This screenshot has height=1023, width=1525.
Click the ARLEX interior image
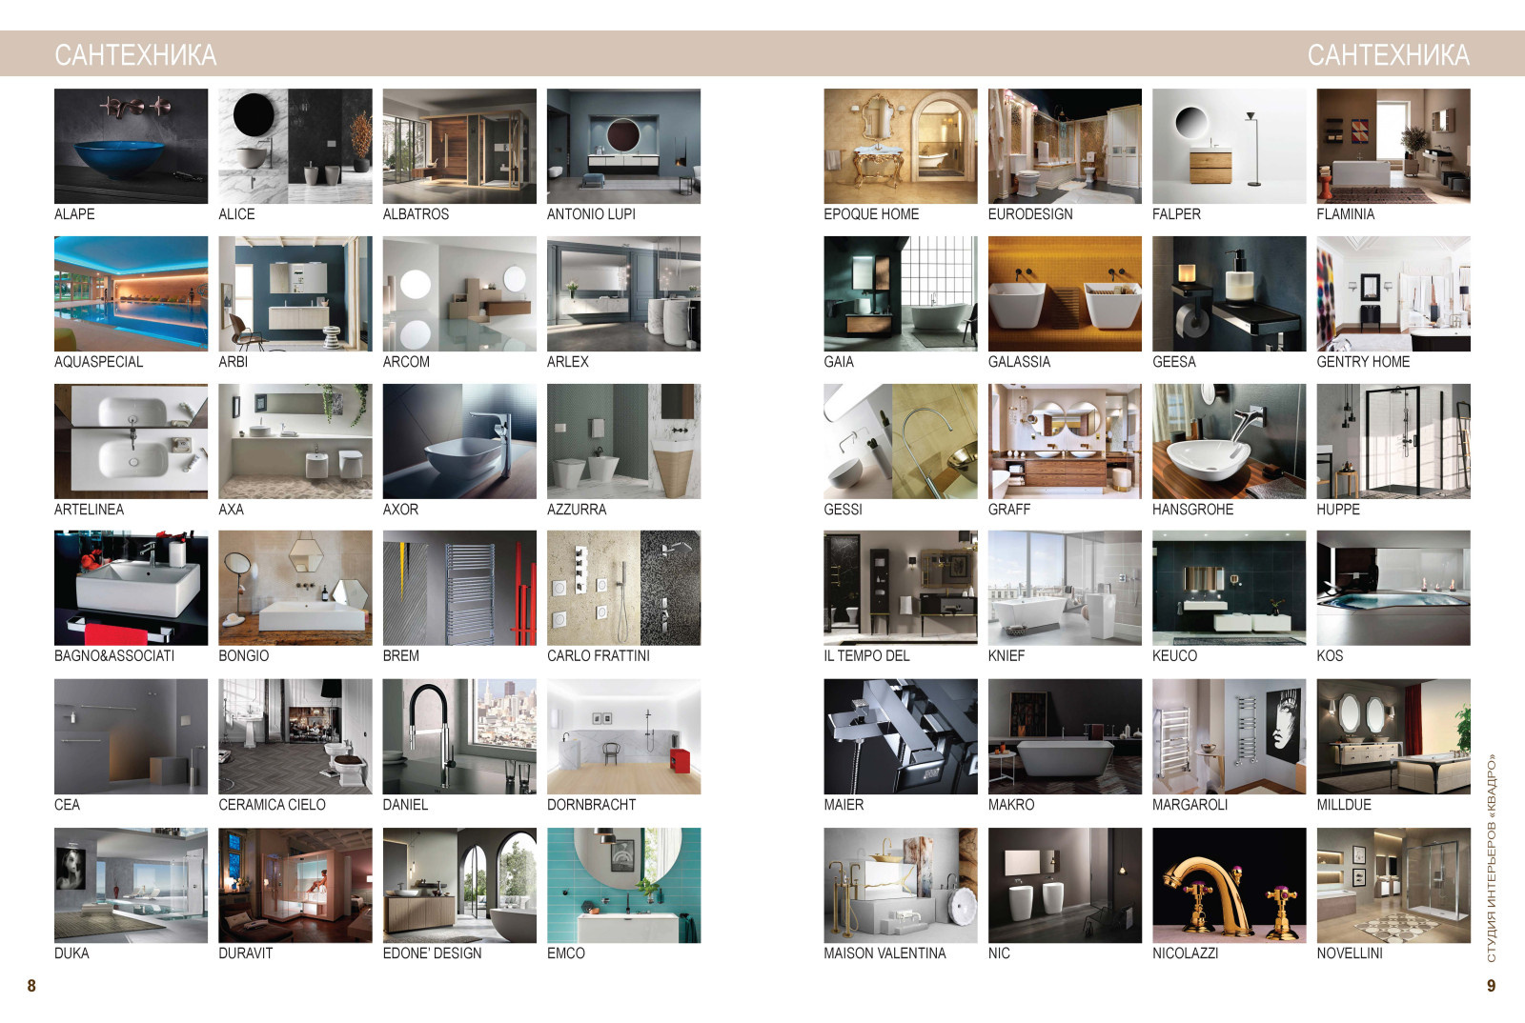(623, 293)
